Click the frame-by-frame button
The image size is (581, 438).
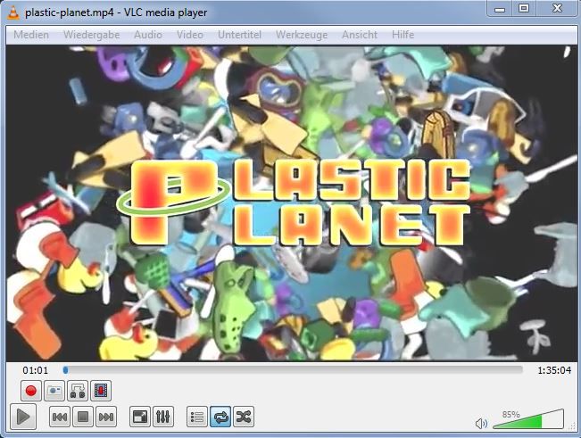tap(101, 391)
